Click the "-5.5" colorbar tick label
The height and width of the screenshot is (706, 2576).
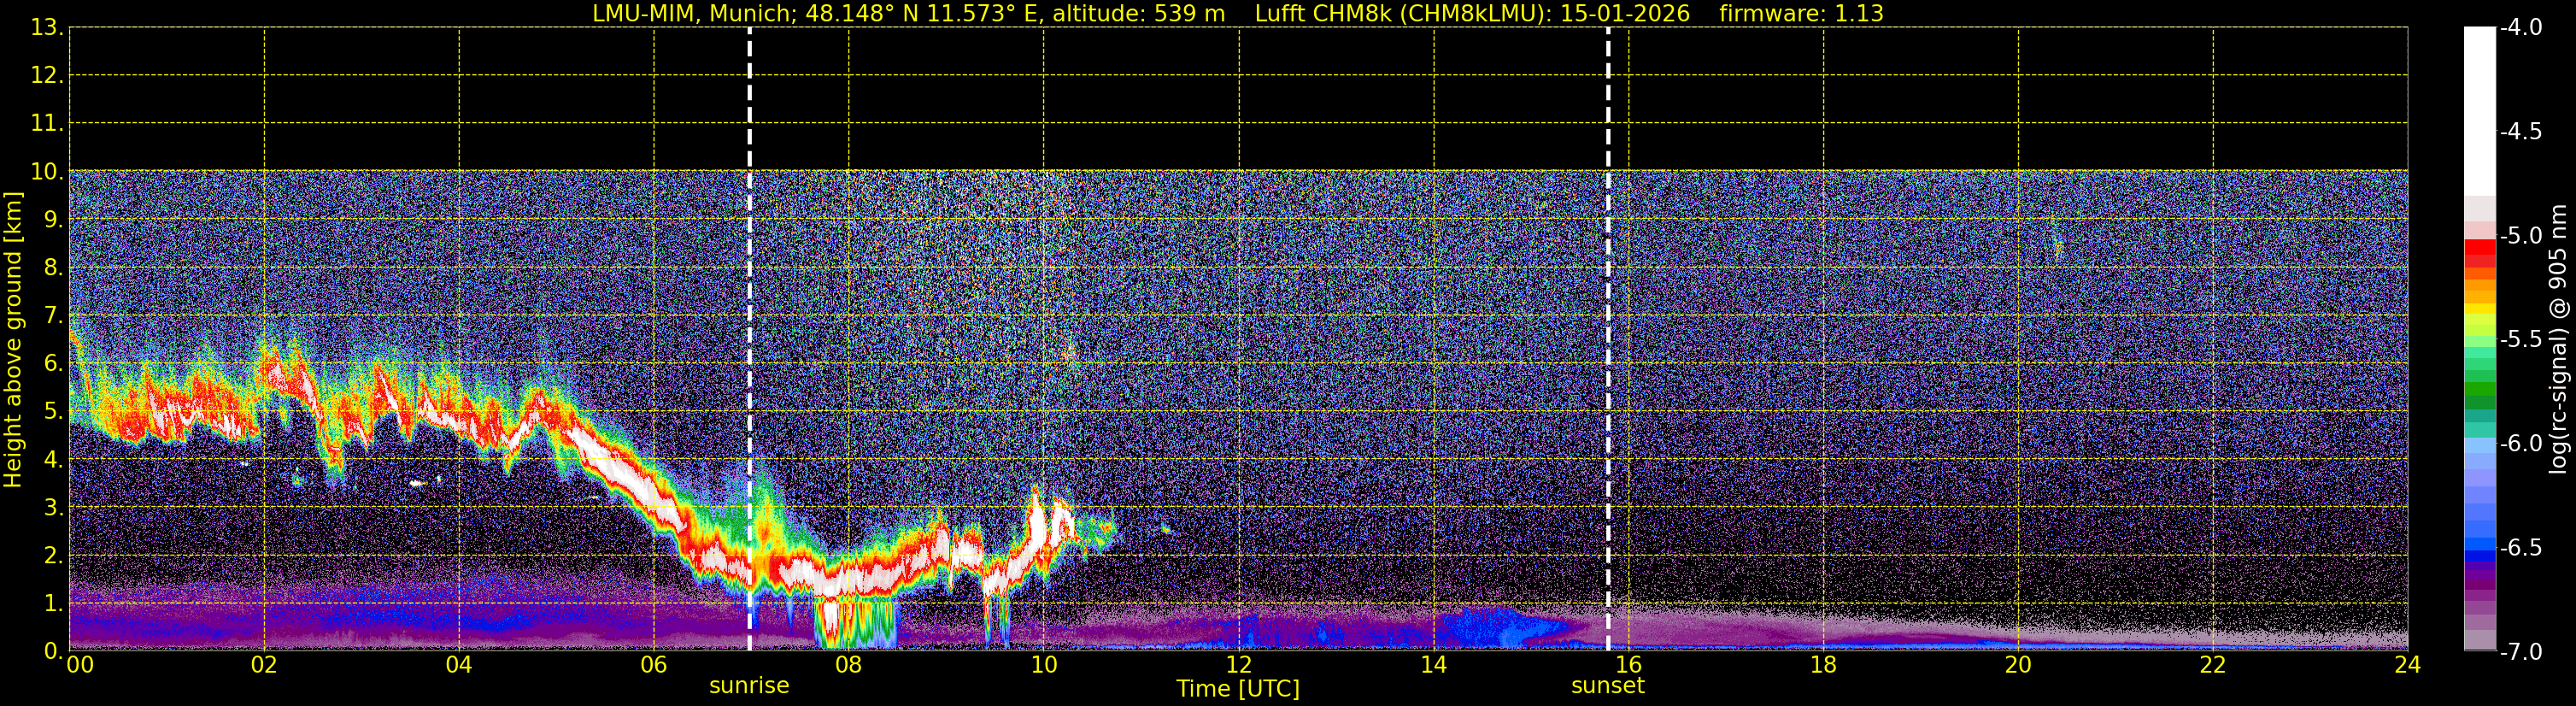pos(2520,340)
